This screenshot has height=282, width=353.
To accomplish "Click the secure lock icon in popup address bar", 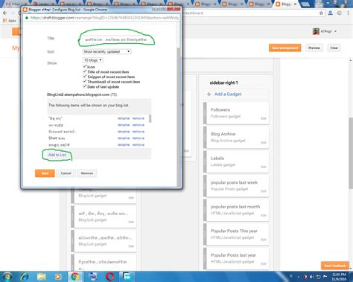I will tap(27, 18).
